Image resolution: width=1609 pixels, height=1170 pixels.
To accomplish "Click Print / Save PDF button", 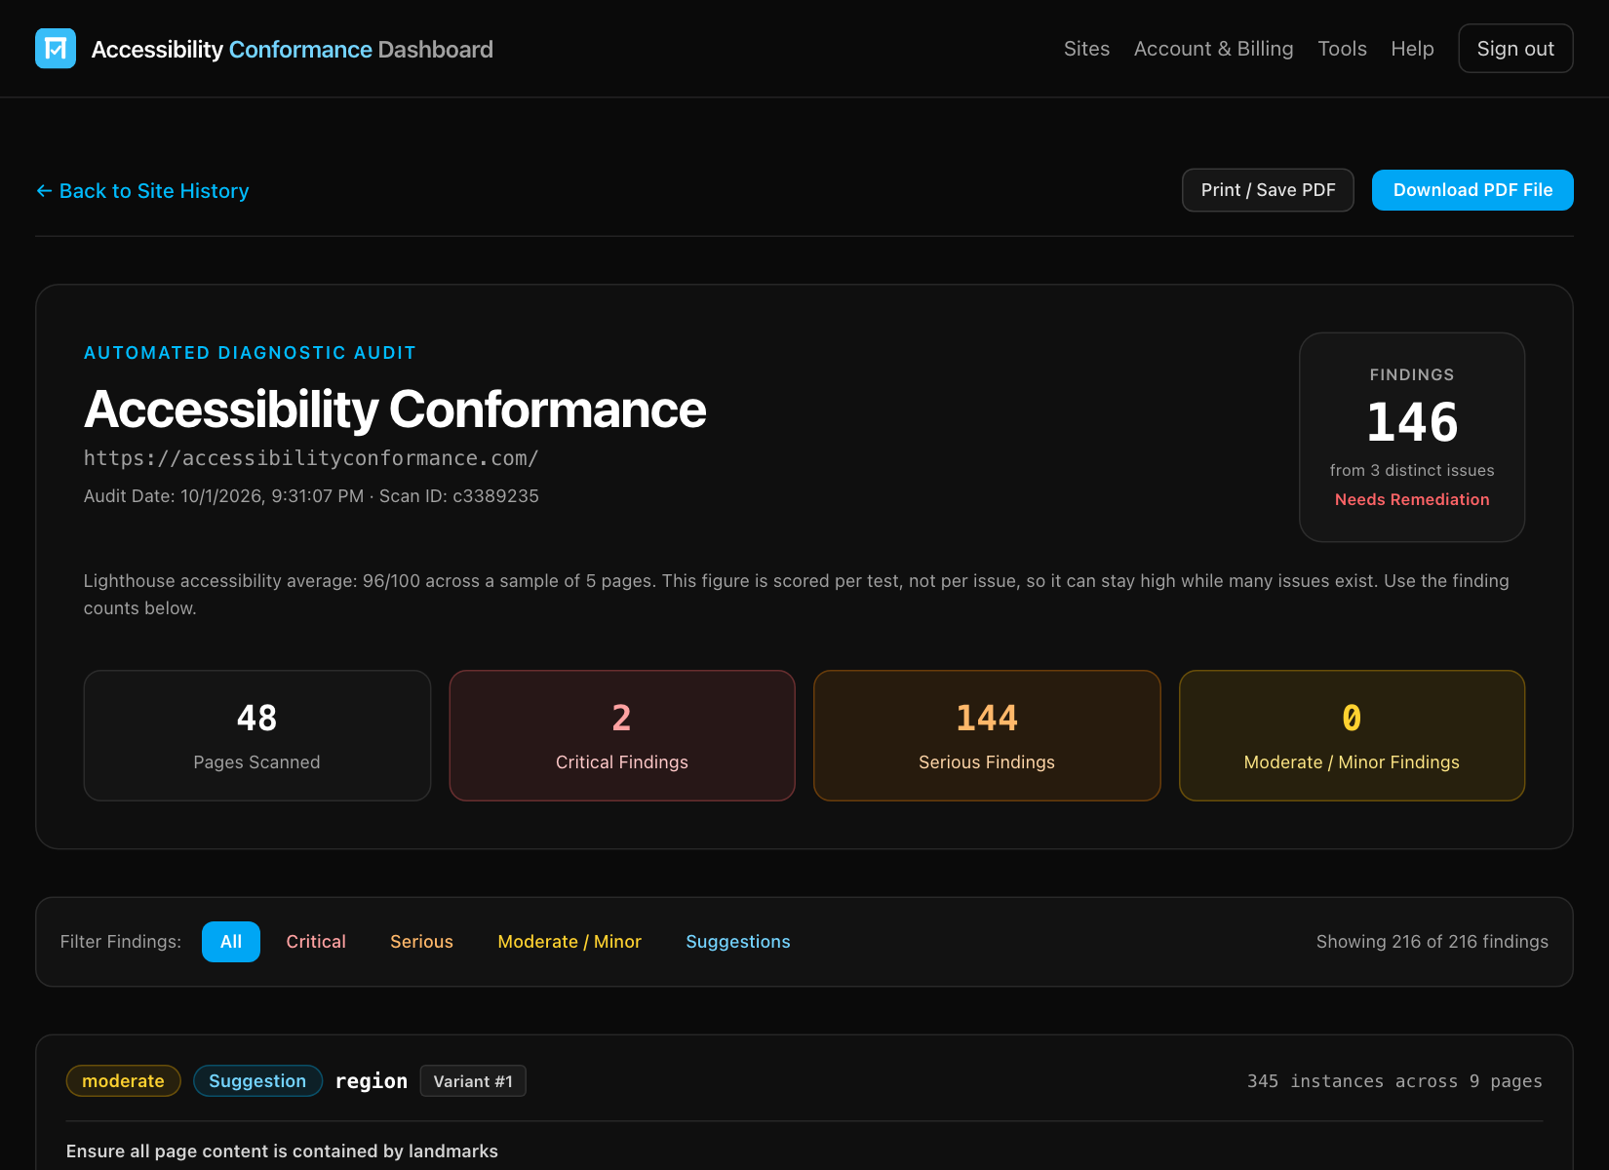I will (x=1268, y=190).
